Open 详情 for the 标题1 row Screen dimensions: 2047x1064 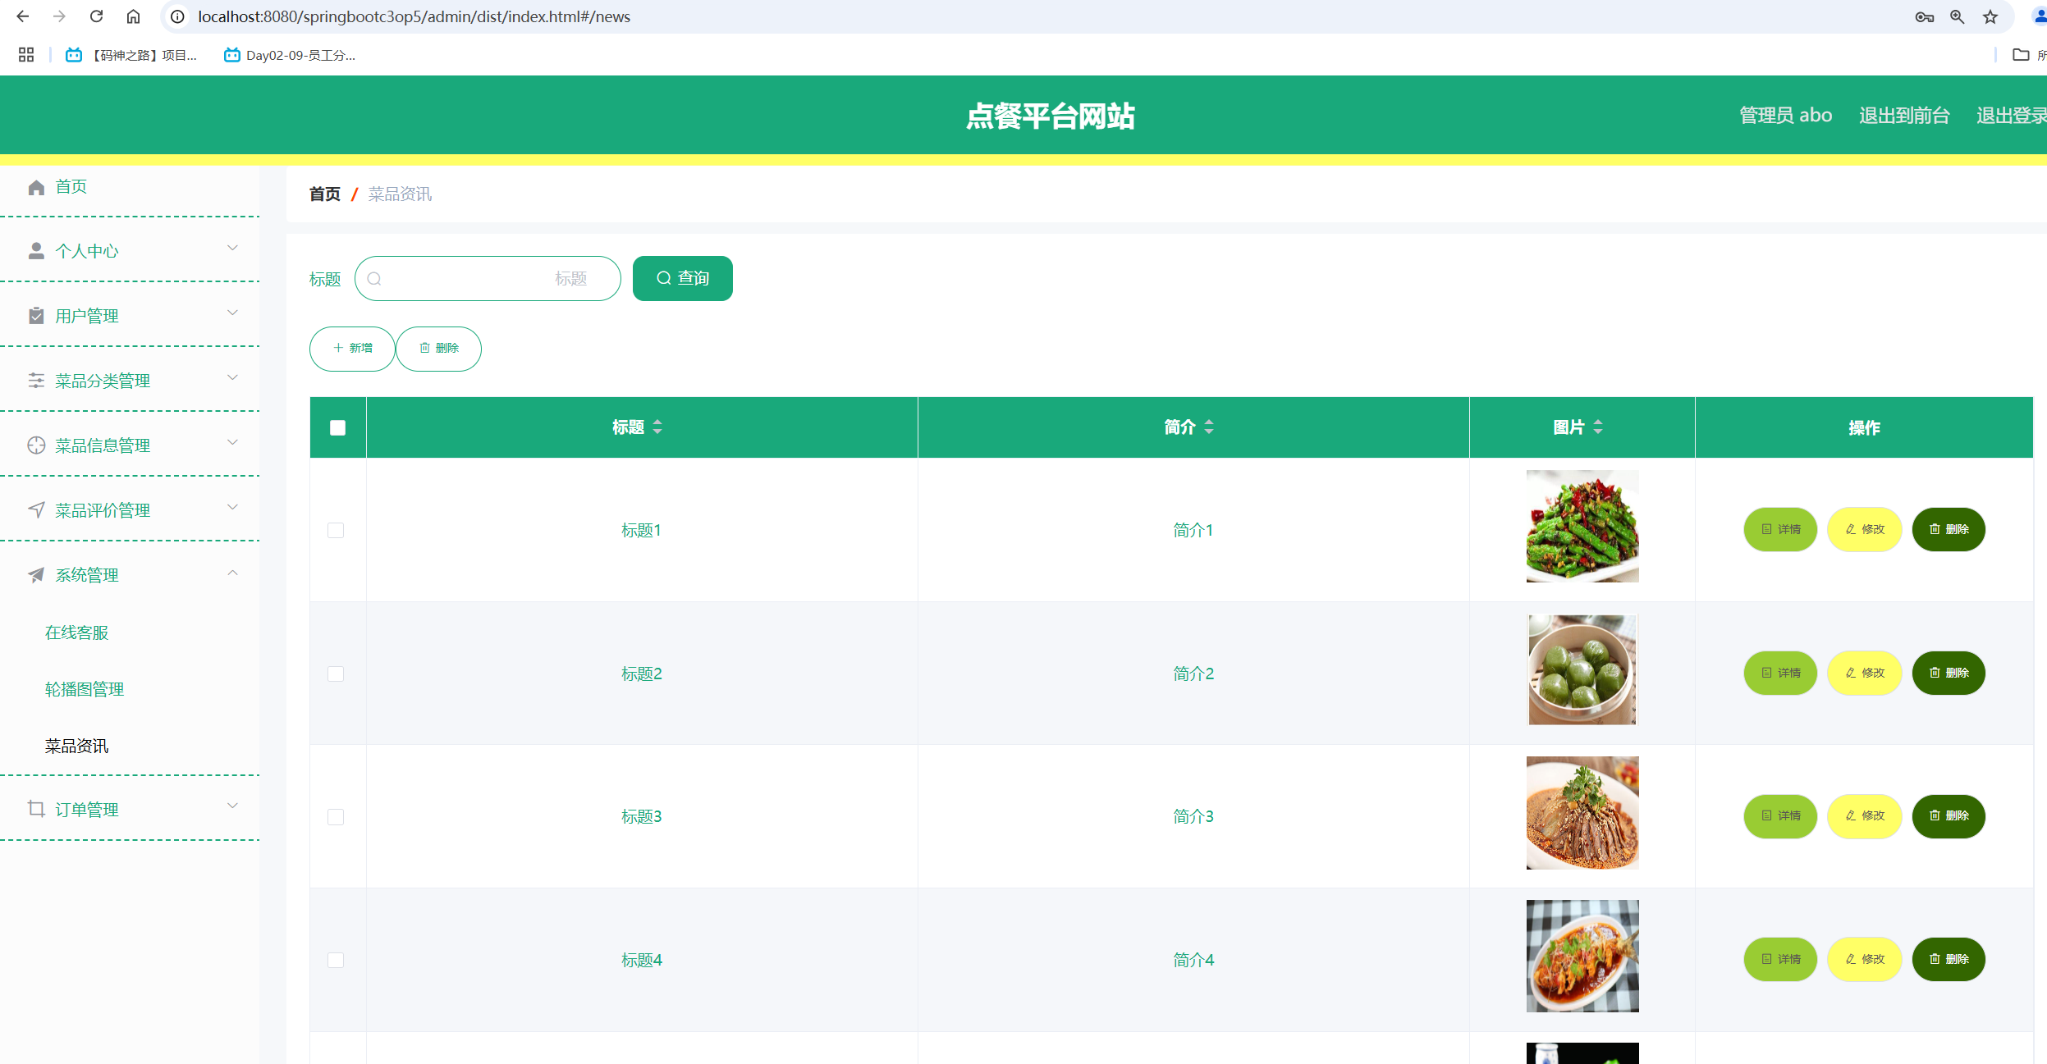1780,529
